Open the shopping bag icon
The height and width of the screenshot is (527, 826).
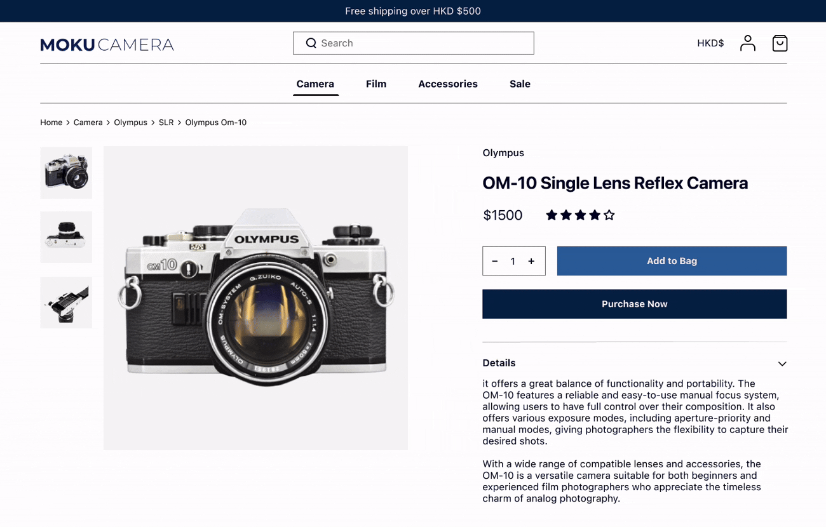[780, 43]
